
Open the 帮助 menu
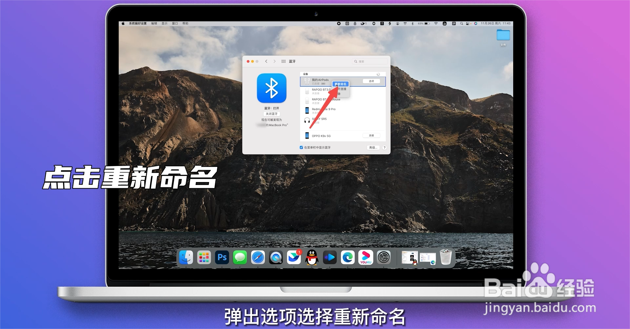pos(185,24)
